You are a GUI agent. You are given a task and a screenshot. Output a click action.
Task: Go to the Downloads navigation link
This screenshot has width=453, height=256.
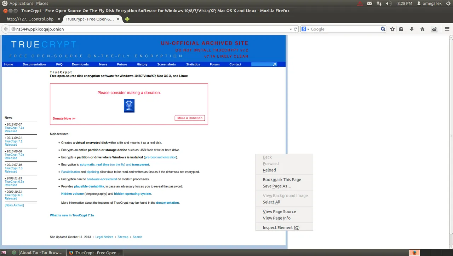[80, 64]
